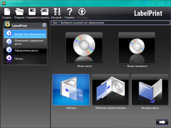Click the CyberLink LabelPrint title bar icon
The image size is (171, 128).
click(3, 3)
